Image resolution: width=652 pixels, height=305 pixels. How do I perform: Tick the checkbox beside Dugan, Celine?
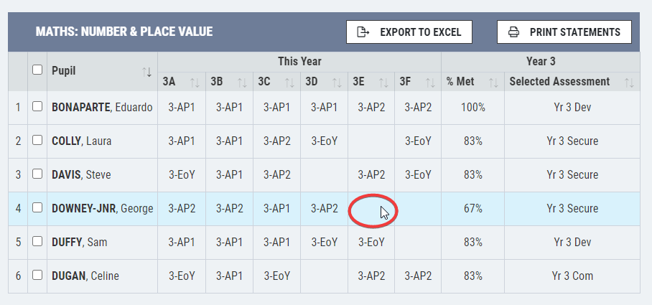click(x=37, y=275)
